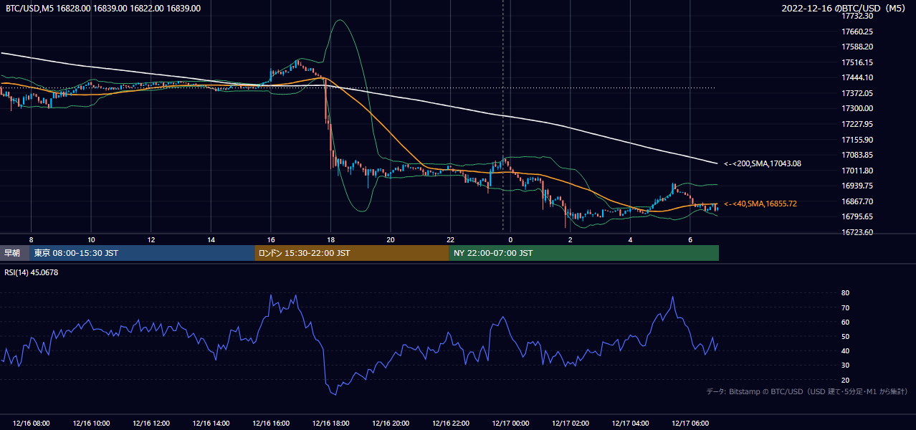Click hour tick 18 under price chart

pyautogui.click(x=330, y=239)
